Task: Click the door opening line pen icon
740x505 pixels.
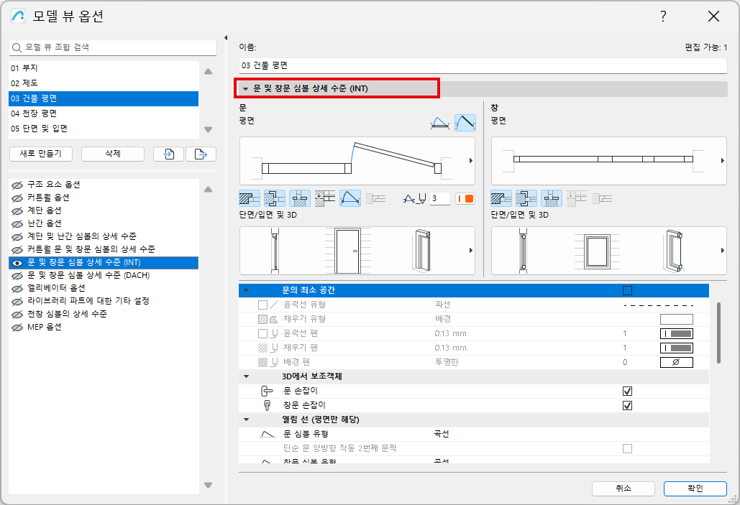Action: coord(416,199)
